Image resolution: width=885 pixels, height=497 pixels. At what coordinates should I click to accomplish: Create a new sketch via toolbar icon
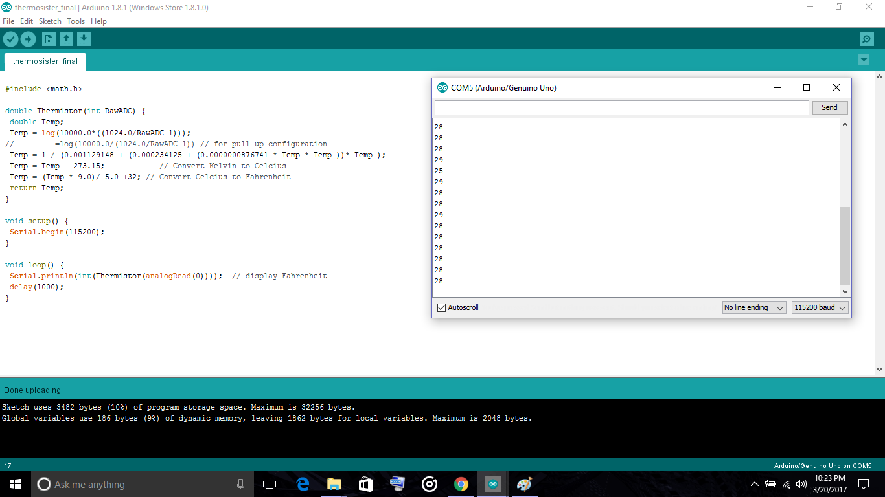tap(49, 39)
